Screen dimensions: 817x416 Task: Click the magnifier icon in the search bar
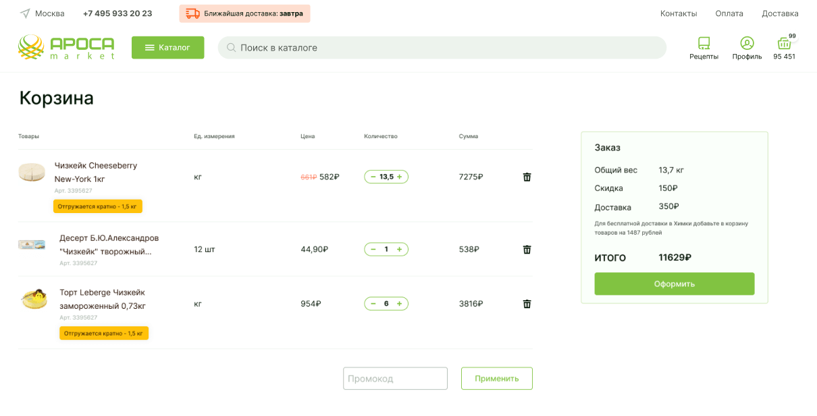[x=231, y=48]
